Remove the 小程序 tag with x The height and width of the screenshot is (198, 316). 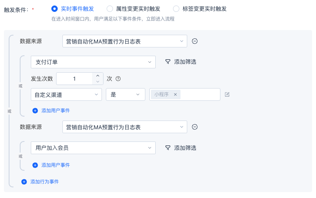pos(175,94)
